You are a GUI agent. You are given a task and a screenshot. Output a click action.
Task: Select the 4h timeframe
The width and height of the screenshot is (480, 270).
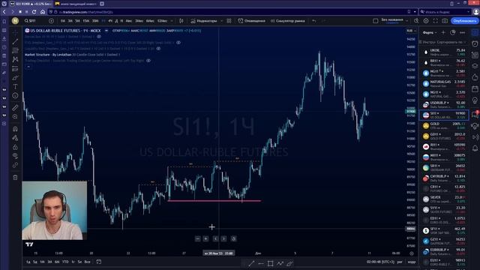click(110, 21)
